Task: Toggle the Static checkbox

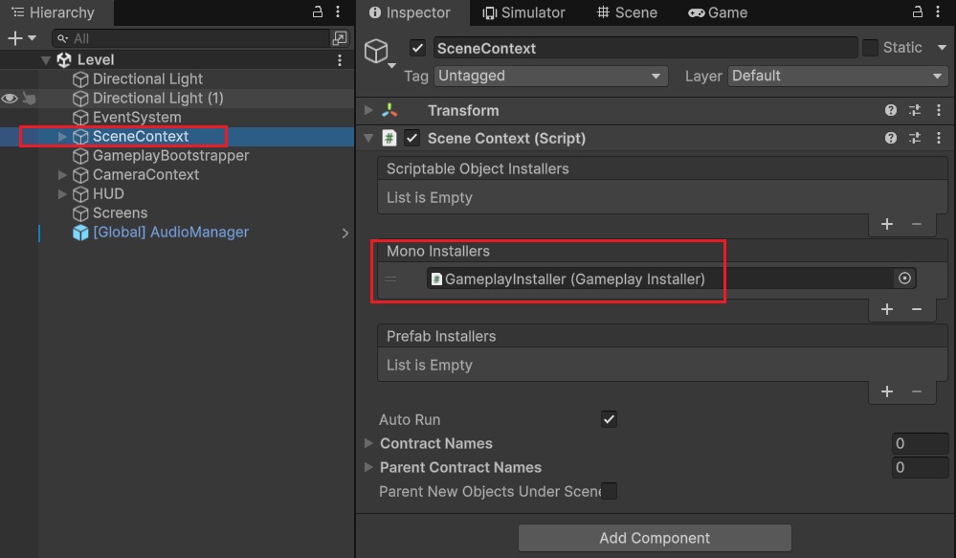Action: click(870, 48)
